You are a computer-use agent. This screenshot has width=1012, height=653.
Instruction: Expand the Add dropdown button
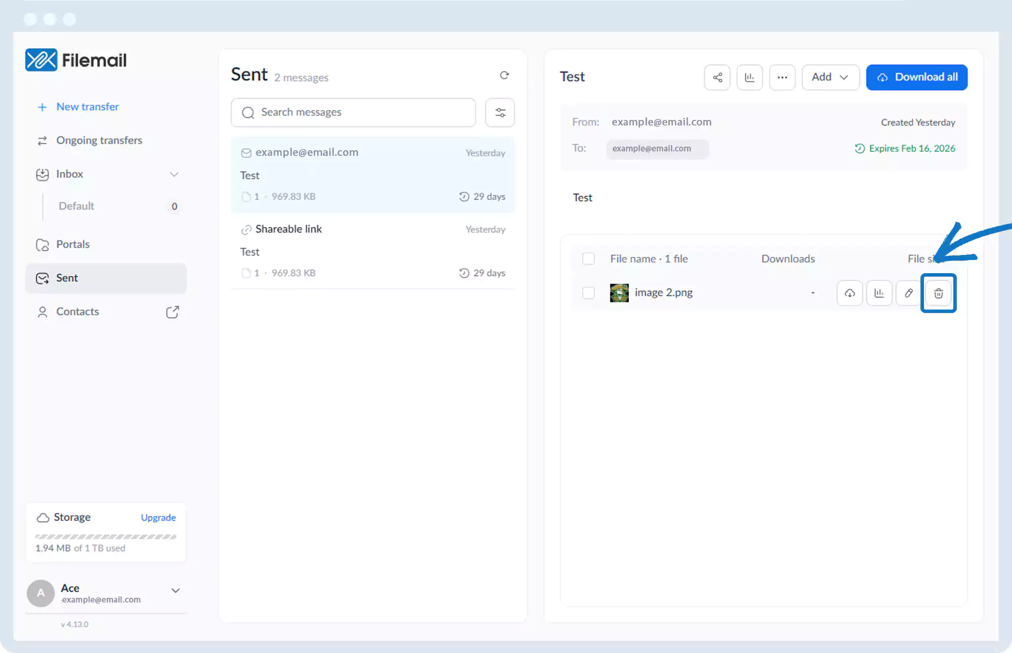830,77
